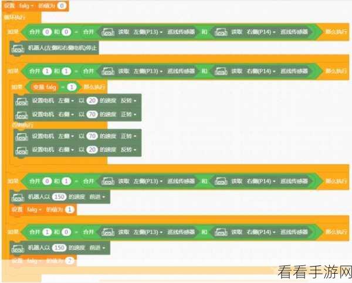Open falg dropdown in 设置 falg 的值为 1 block

[x=34, y=210]
